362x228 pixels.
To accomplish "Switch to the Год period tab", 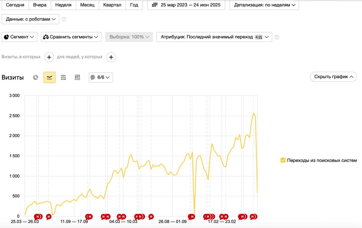I will 134,5.
